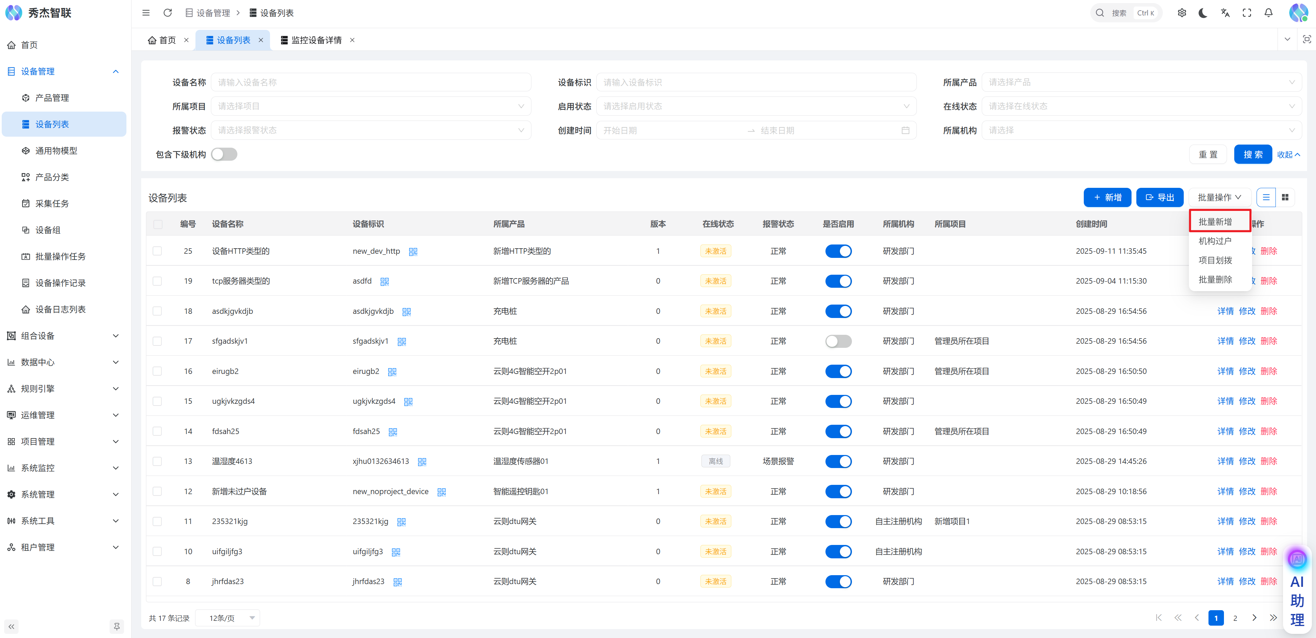
Task: Enter fullscreen mode icon
Action: coord(1247,13)
